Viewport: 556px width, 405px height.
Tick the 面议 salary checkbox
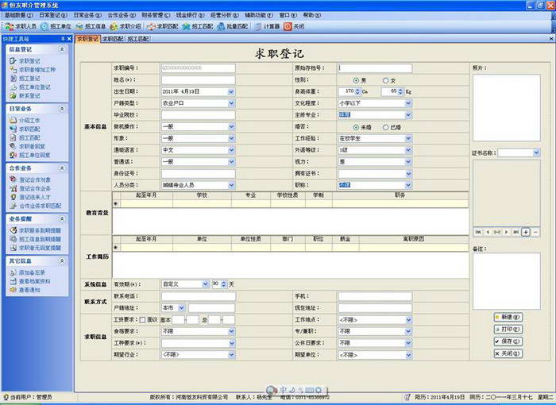pos(142,320)
